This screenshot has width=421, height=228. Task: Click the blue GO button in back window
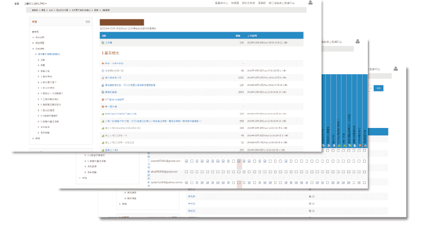pyautogui.click(x=378, y=88)
